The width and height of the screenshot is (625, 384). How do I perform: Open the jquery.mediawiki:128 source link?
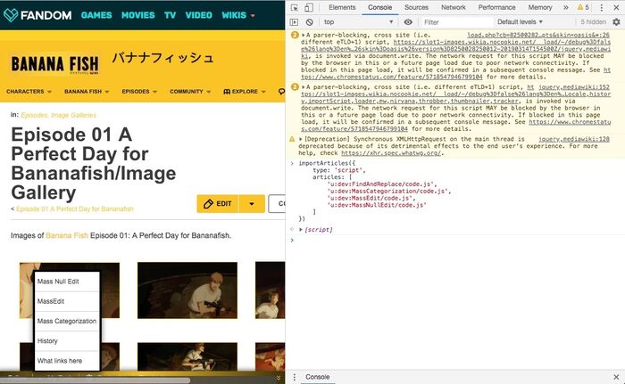(574, 139)
